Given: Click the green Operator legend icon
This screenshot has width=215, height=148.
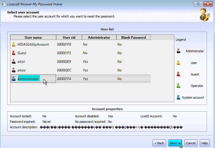Looking at the screenshot, I should tap(178, 86).
